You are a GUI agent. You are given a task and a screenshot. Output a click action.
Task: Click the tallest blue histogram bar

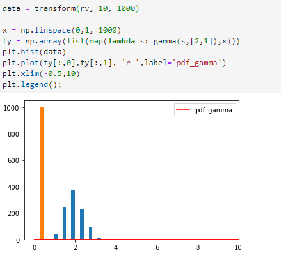[x=73, y=215]
